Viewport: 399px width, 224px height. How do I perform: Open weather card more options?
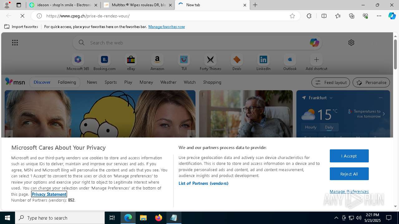pos(380,98)
